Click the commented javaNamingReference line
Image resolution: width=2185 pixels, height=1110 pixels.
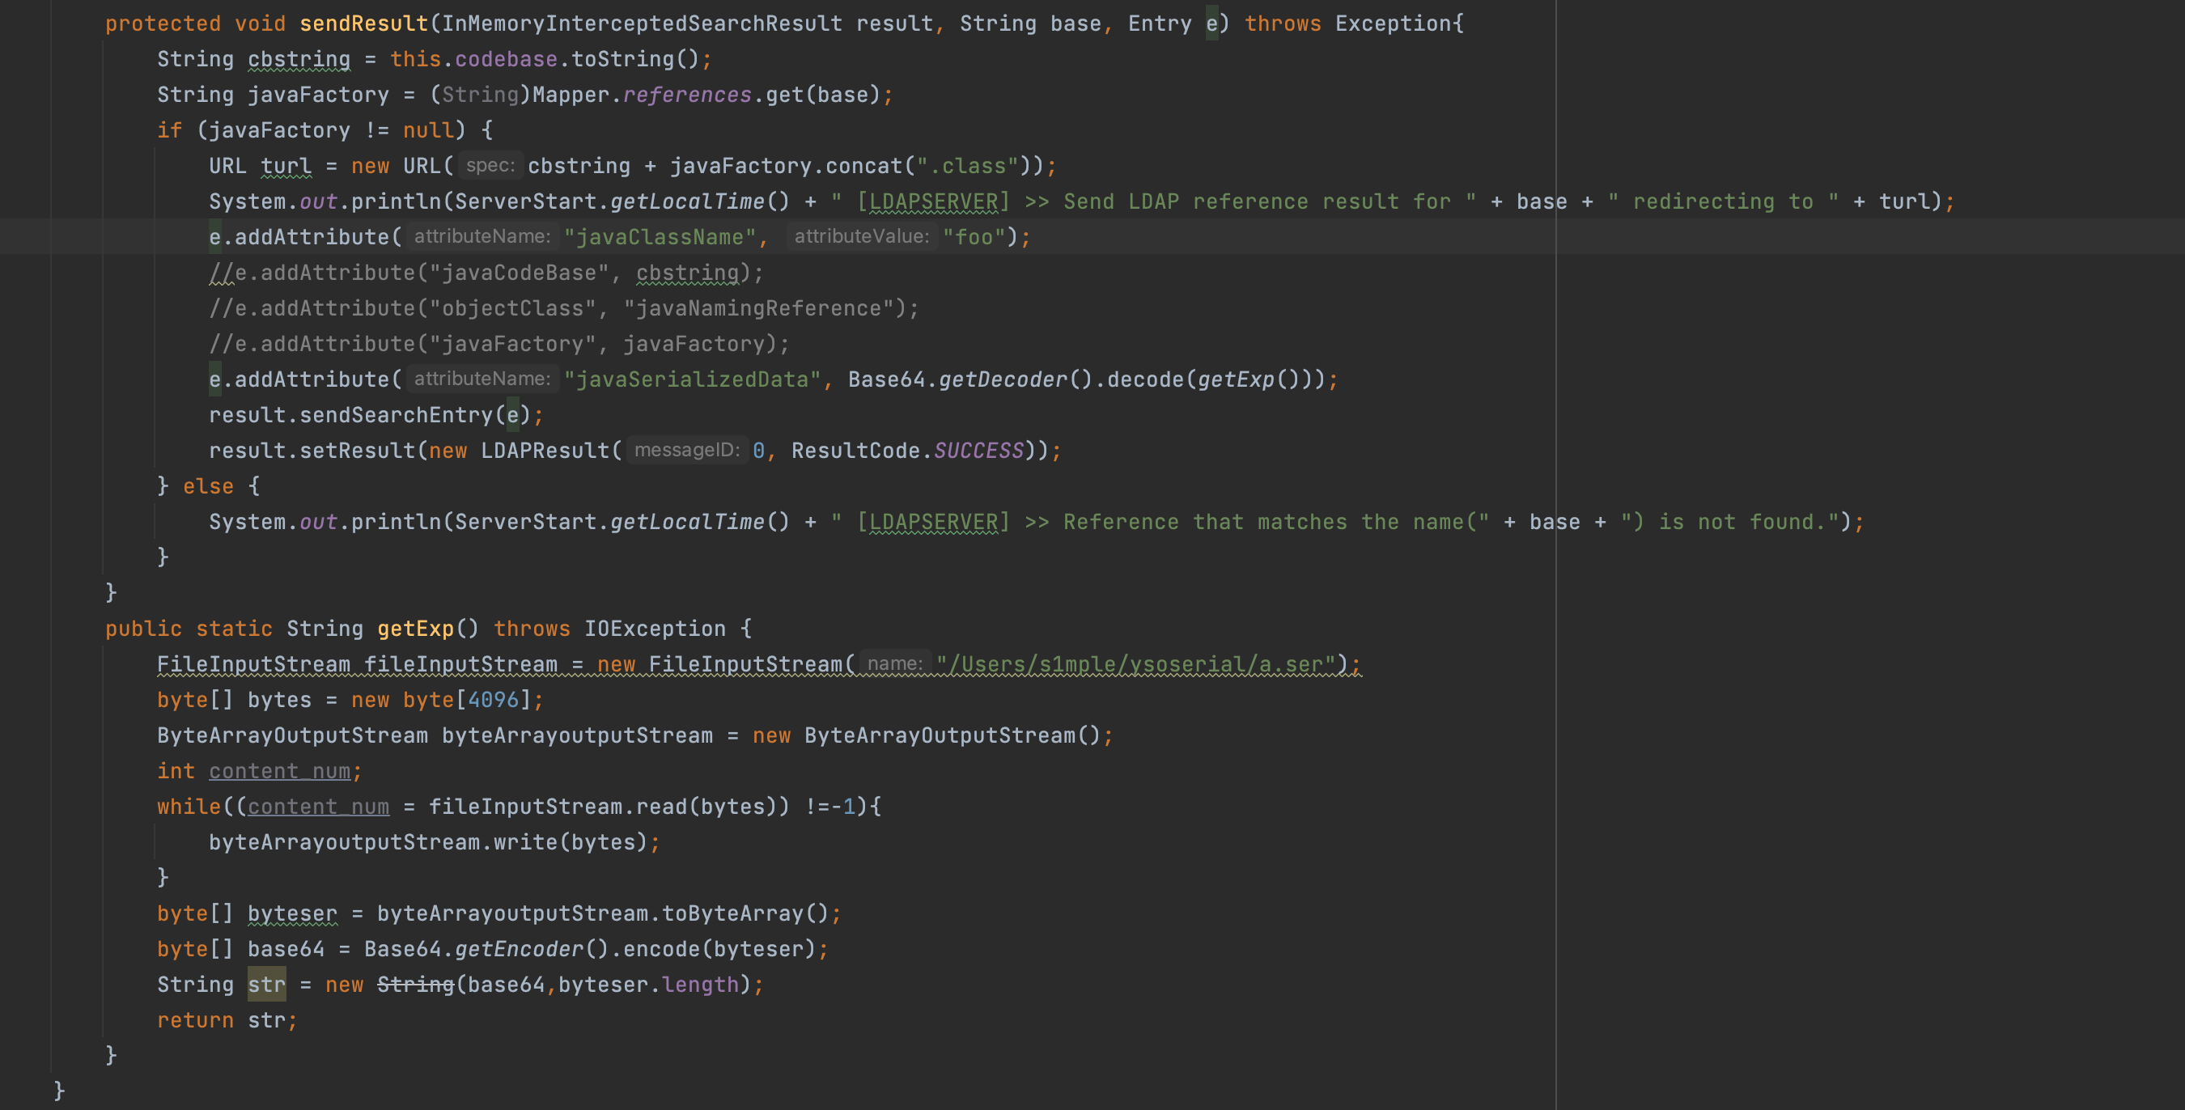[x=564, y=309]
